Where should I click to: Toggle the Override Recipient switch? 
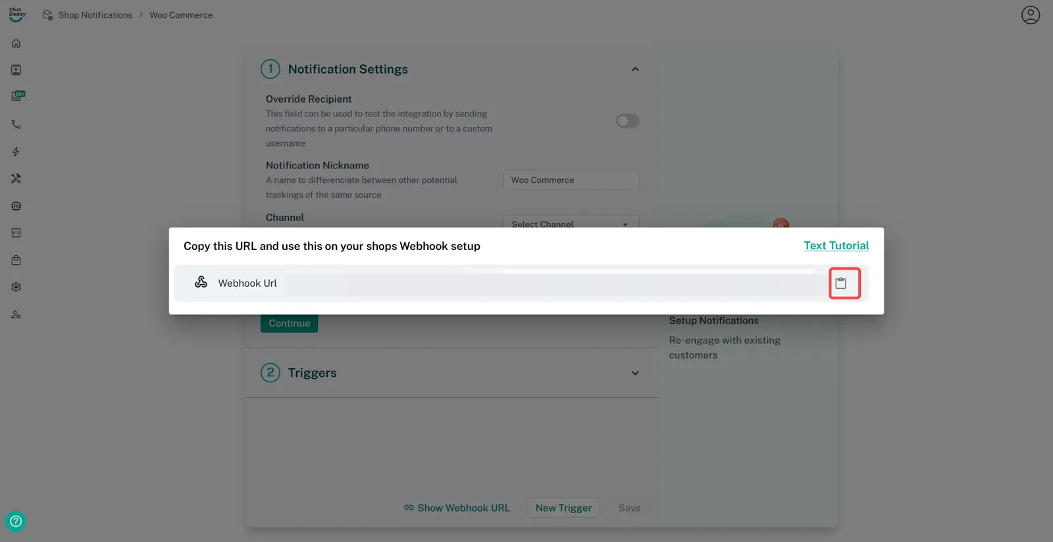click(627, 121)
